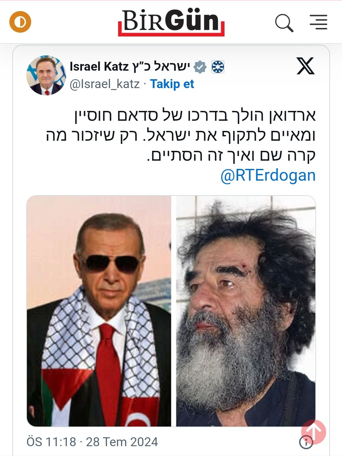Open the Hebrew tweet text
The height and width of the screenshot is (456, 342).
pyautogui.click(x=181, y=136)
